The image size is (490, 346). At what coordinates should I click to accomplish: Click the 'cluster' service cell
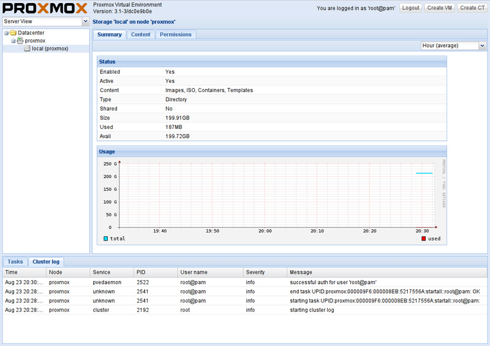coord(101,310)
